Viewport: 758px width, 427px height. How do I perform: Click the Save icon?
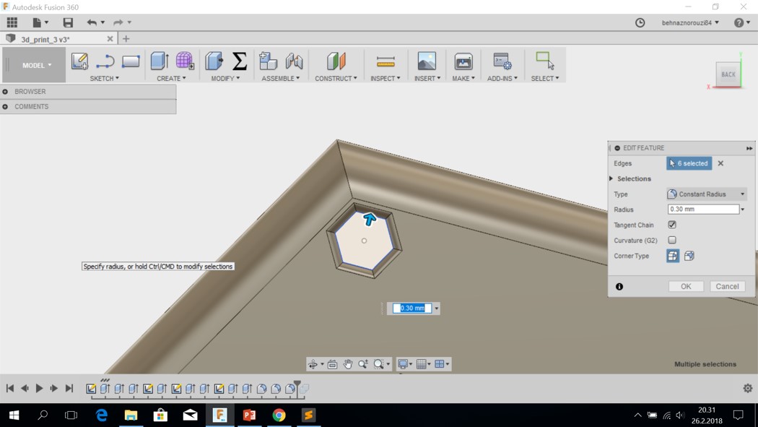(68, 22)
